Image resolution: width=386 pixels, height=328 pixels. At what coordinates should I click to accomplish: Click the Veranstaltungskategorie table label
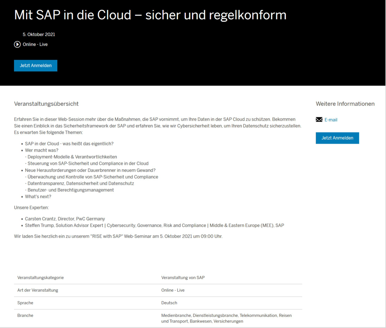[41, 277]
